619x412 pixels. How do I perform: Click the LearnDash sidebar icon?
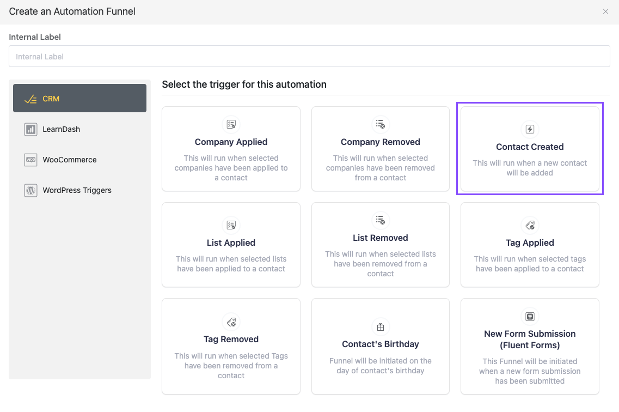tap(30, 129)
